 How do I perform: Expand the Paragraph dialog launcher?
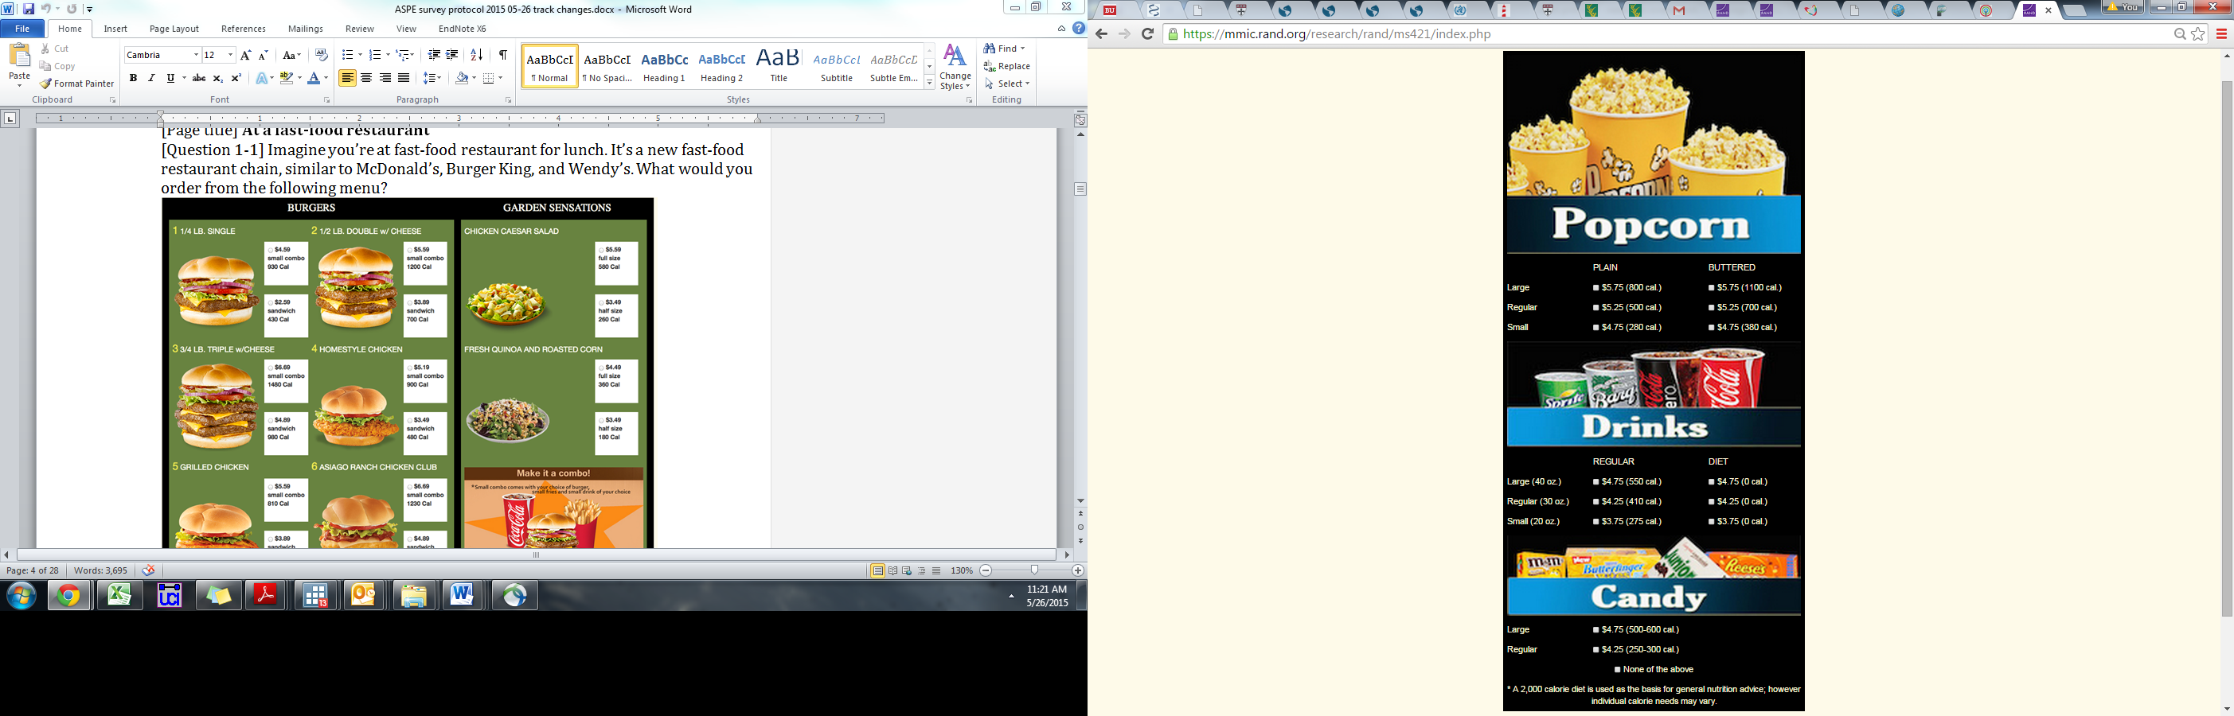click(508, 100)
